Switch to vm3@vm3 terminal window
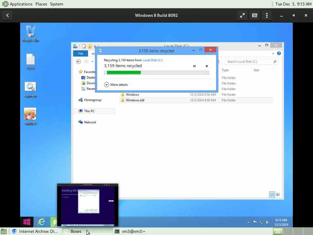This screenshot has width=313, height=235. [130, 231]
